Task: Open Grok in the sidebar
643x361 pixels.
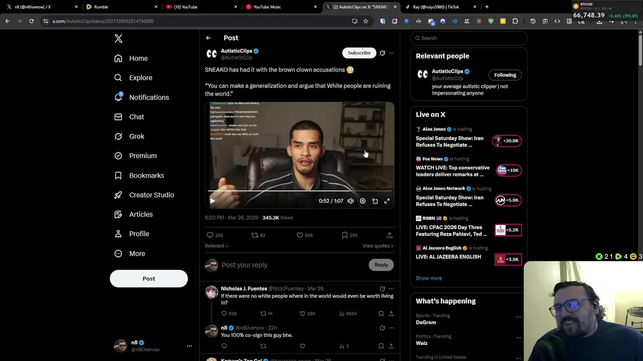Action: coord(129,136)
